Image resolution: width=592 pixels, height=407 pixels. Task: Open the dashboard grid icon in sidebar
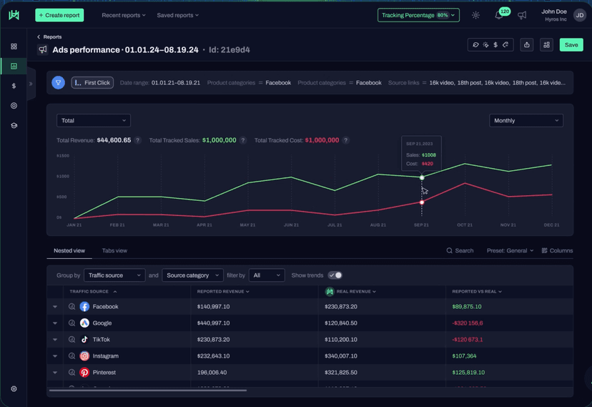pos(14,46)
